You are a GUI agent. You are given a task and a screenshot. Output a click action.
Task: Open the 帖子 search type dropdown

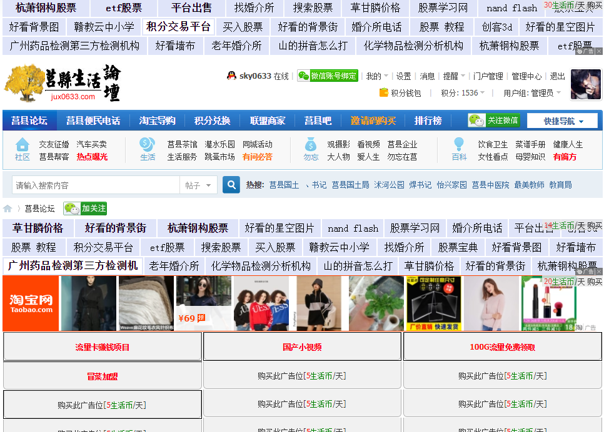[x=199, y=185]
